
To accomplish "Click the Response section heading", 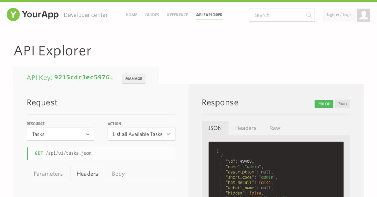I will 220,102.
